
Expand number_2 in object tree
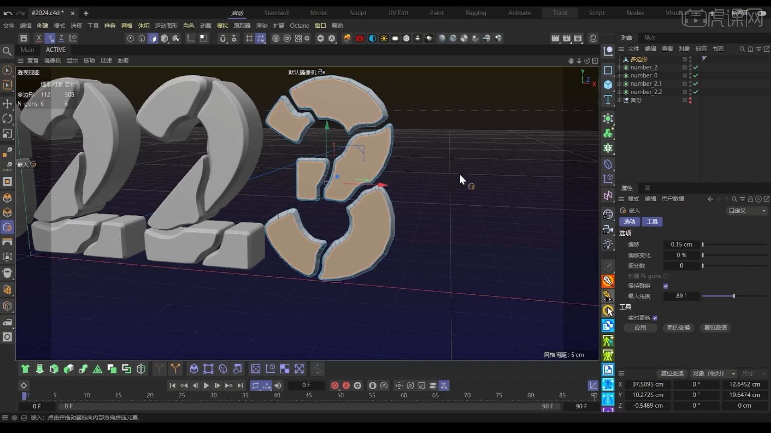click(619, 67)
